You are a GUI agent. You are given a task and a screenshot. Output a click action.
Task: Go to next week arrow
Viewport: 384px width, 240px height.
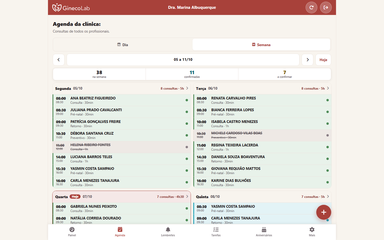pyautogui.click(x=307, y=60)
